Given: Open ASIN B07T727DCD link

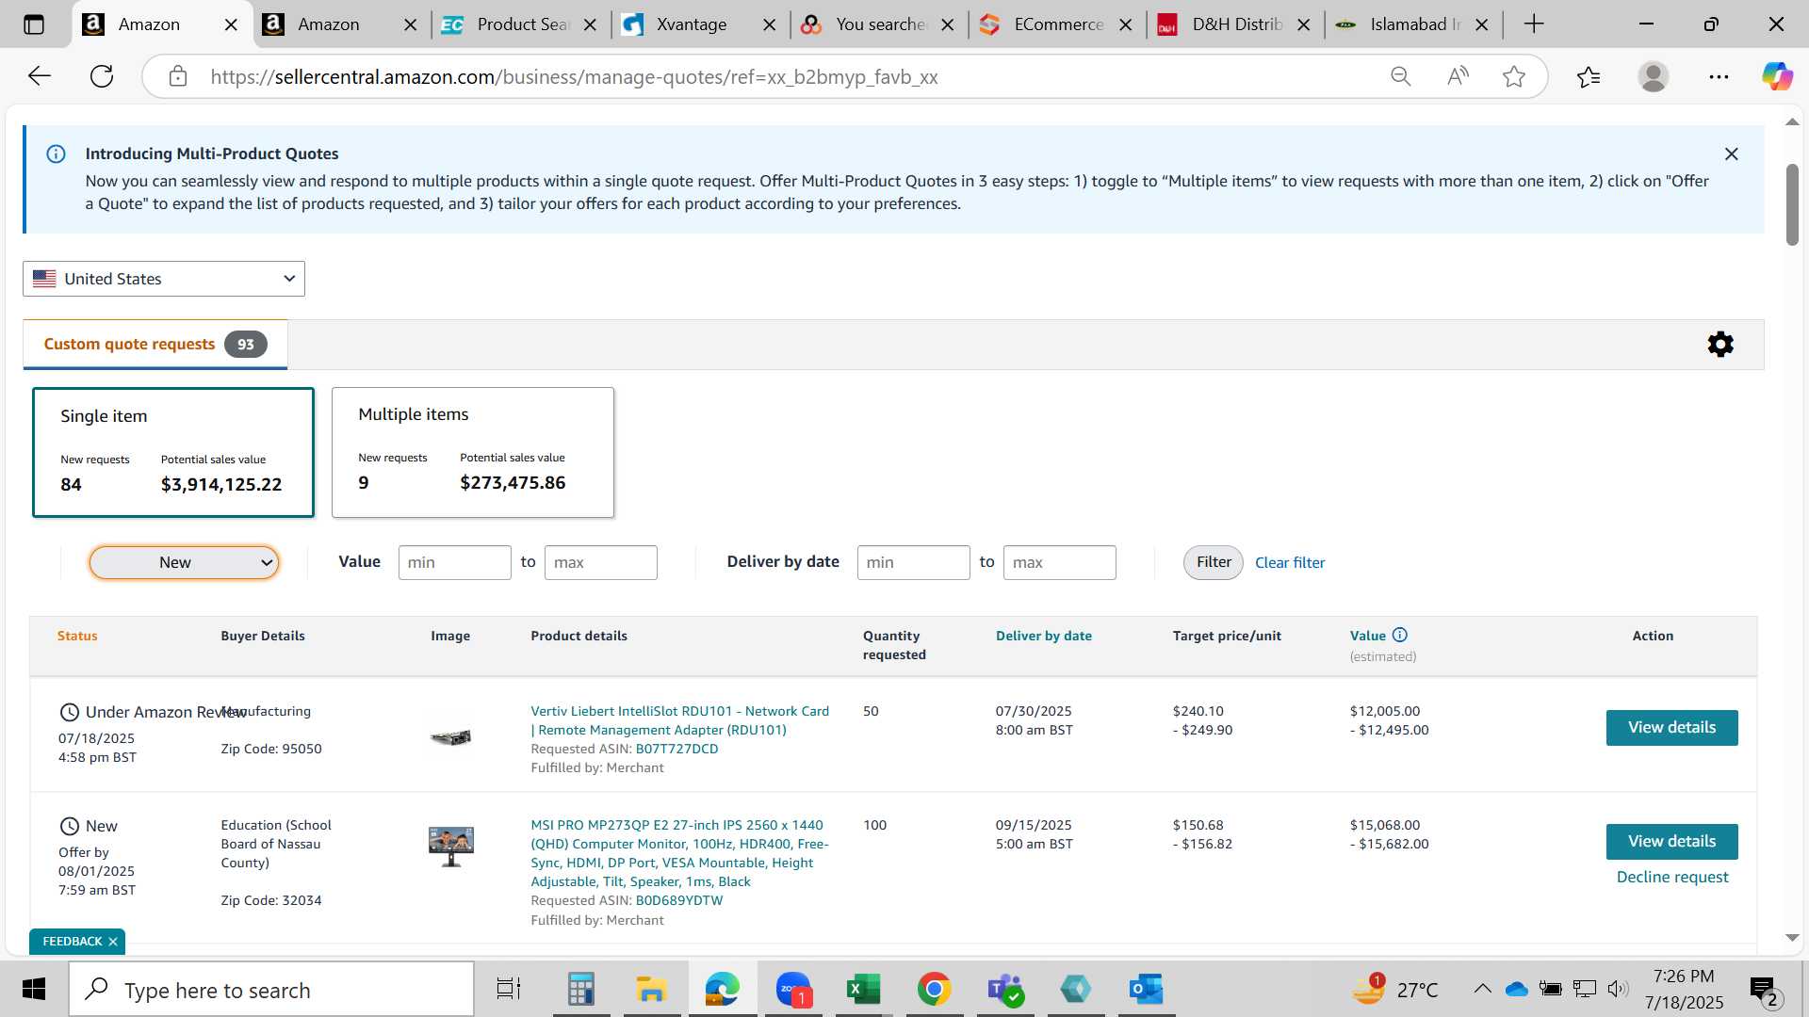Looking at the screenshot, I should [676, 749].
